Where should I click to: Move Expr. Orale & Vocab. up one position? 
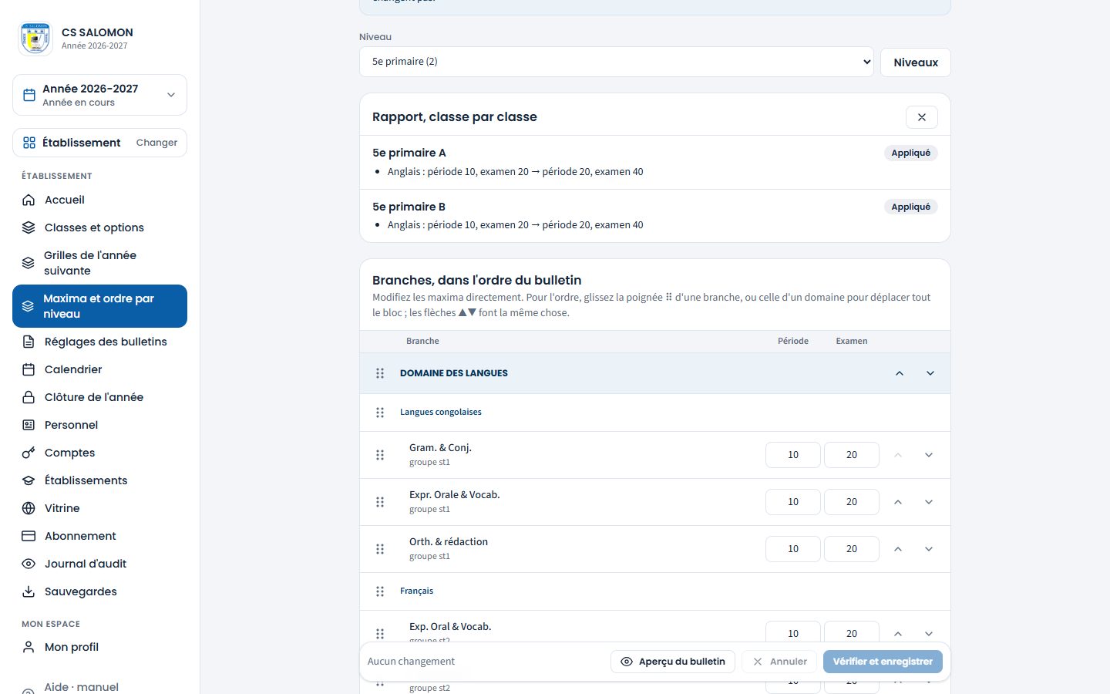898,502
